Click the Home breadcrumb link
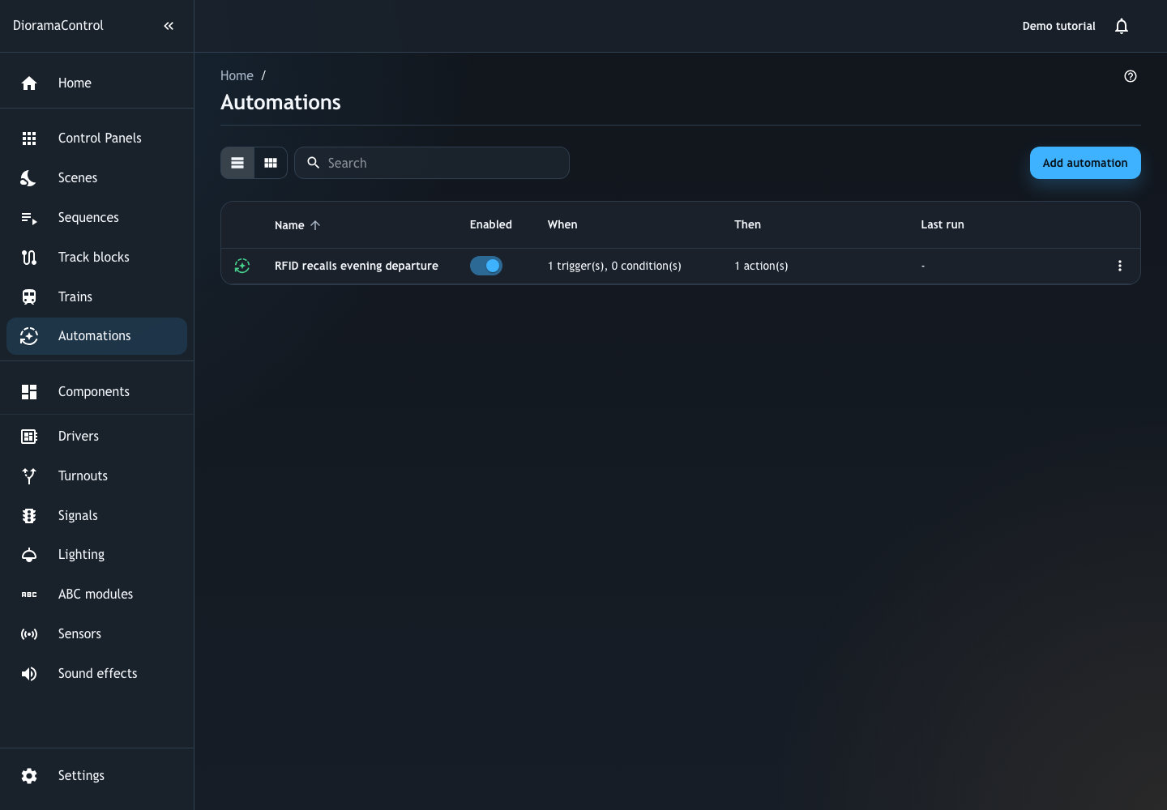The height and width of the screenshot is (810, 1167). (237, 76)
